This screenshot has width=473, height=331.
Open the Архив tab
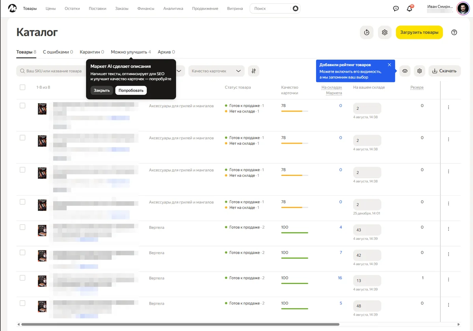coord(166,52)
